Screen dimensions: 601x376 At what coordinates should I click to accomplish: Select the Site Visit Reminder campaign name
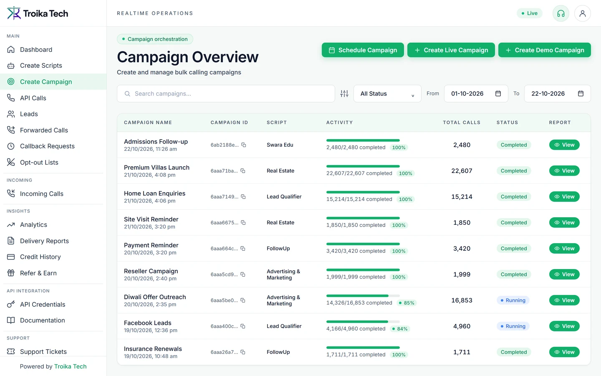click(151, 219)
